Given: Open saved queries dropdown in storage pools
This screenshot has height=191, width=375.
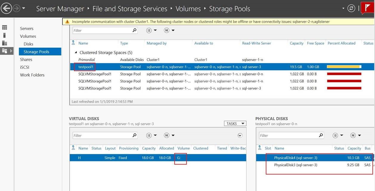Looking at the screenshot, I should coord(169,30).
